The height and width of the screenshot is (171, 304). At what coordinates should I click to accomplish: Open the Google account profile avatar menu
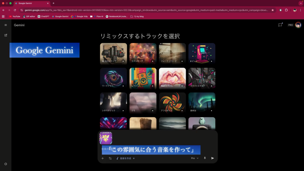[298, 25]
